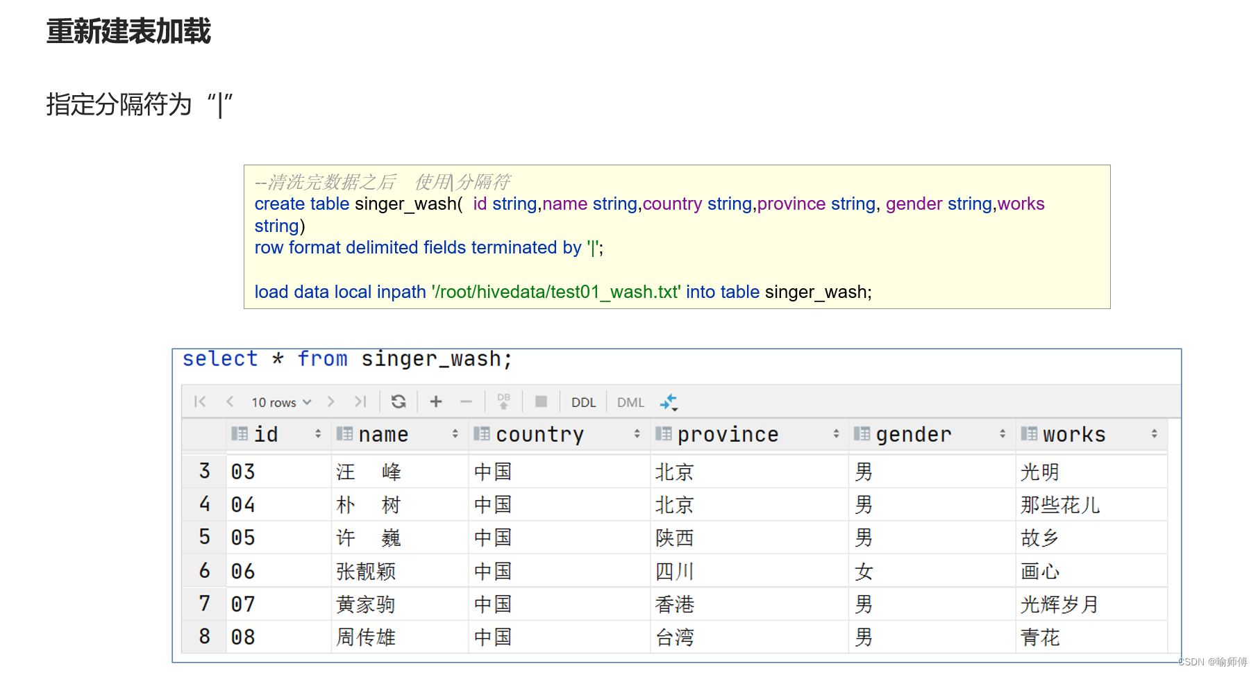Click sort arrows on id column
Screen dimensions: 1258x673
coord(318,433)
